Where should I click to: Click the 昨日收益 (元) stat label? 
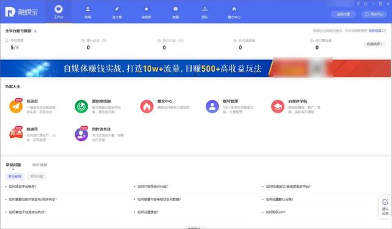coord(173,40)
